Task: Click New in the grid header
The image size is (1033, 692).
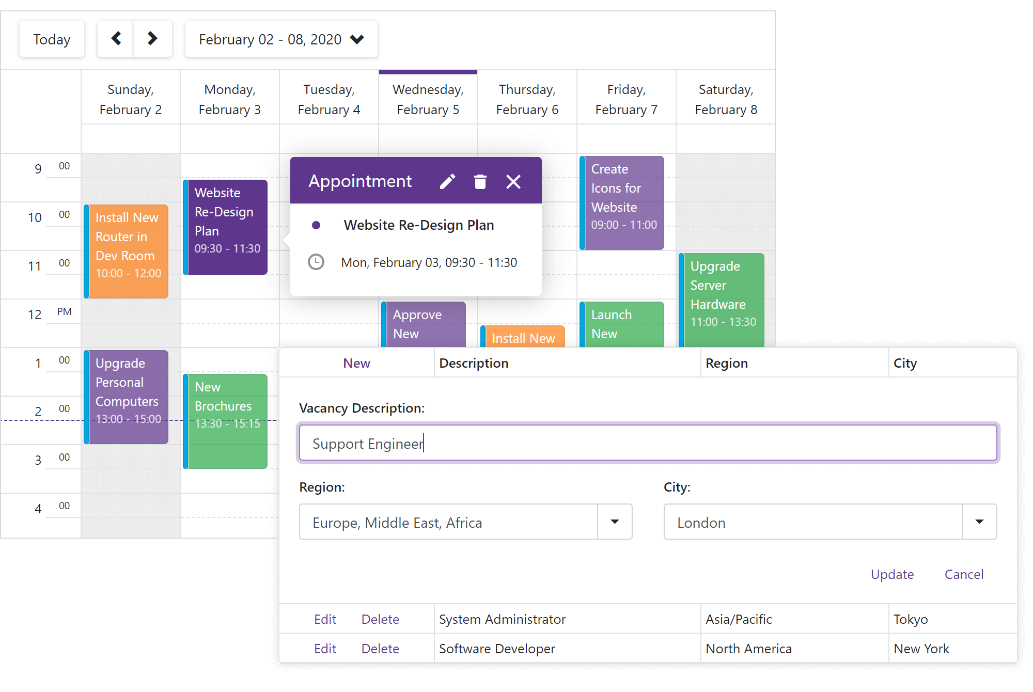Action: click(x=356, y=363)
